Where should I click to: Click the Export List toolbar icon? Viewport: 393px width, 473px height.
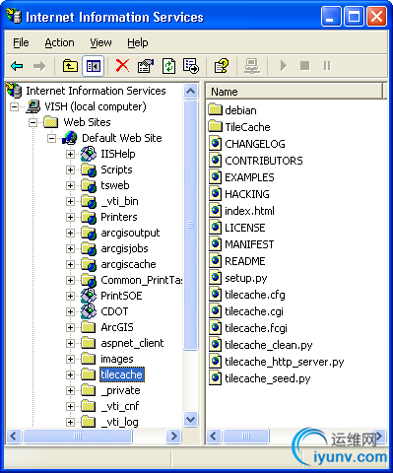[191, 66]
